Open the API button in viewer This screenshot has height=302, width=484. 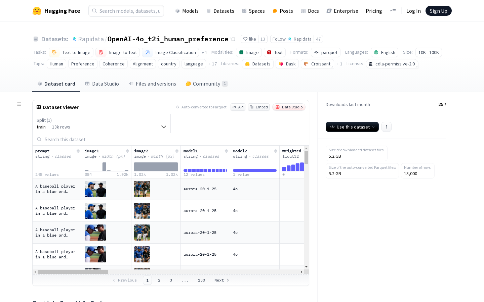238,107
